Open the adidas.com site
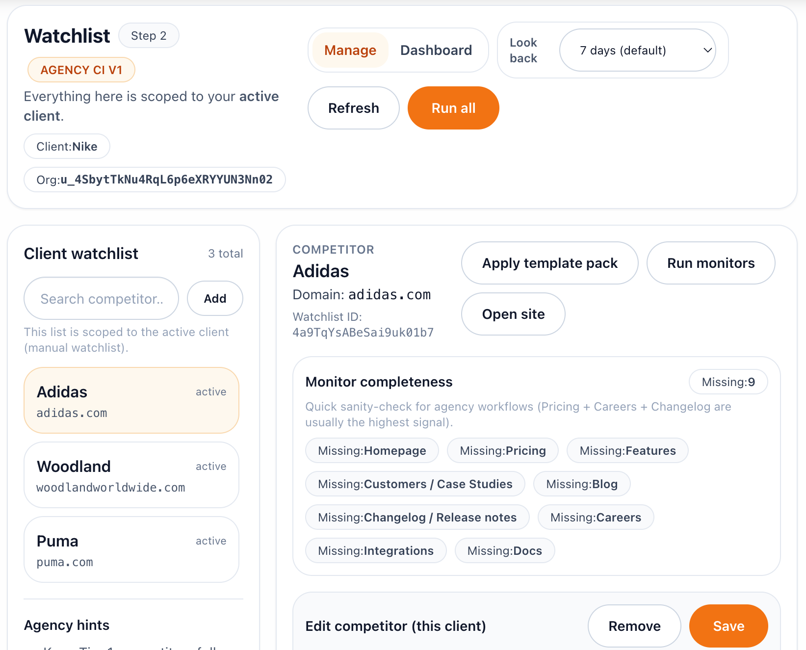This screenshot has width=806, height=650. (x=513, y=314)
